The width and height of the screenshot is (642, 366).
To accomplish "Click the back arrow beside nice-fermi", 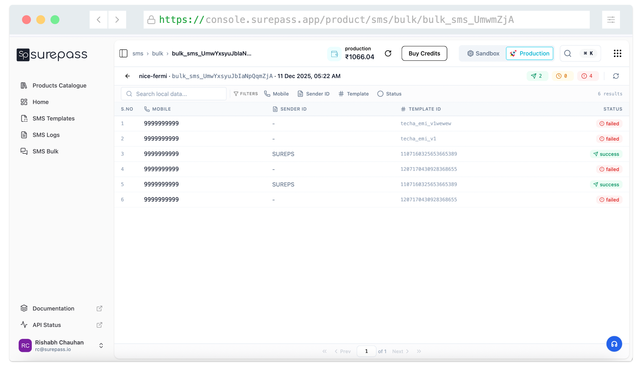I will [127, 76].
